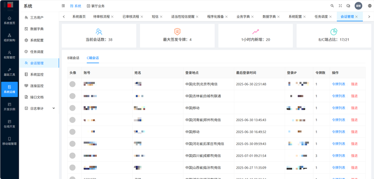
Task: Close the 业务字典 tab
Action: click(x=252, y=17)
